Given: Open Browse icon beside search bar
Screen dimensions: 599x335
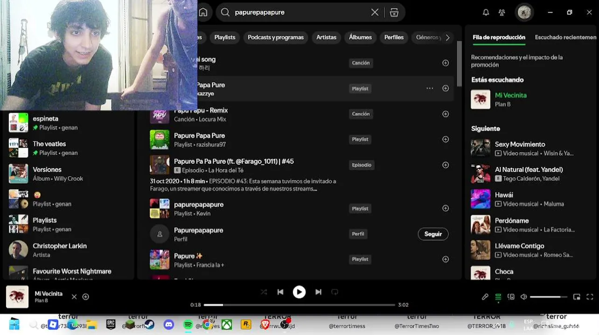Looking at the screenshot, I should click(x=394, y=13).
